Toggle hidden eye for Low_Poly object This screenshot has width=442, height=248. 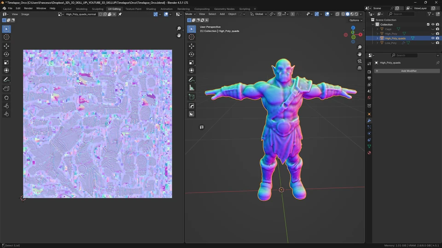click(x=433, y=43)
